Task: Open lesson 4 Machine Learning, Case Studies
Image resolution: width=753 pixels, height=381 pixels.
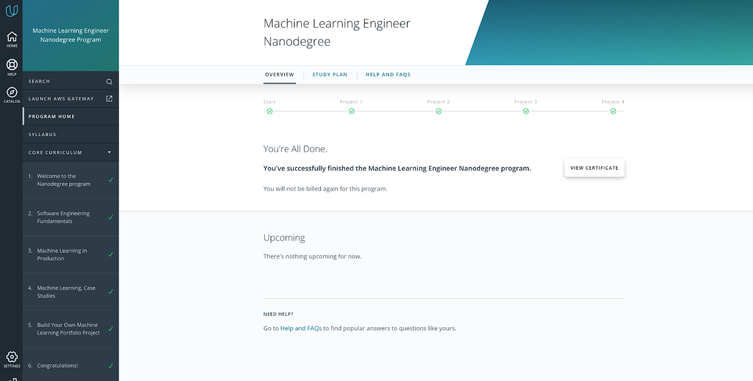Action: 70,291
